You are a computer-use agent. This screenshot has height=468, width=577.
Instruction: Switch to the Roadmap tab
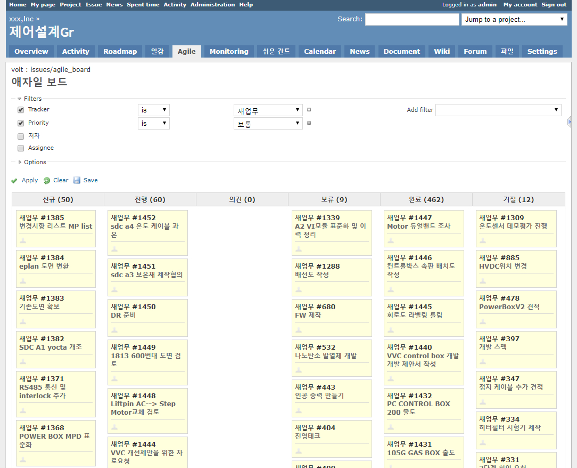pyautogui.click(x=120, y=52)
